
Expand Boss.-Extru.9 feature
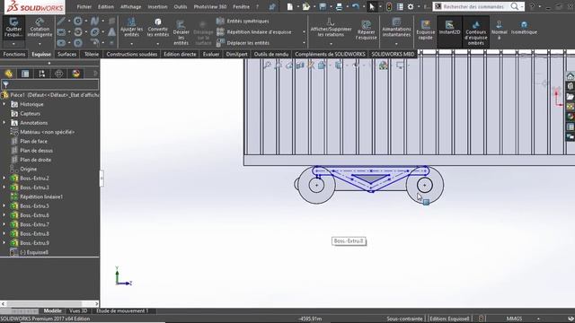4,243
